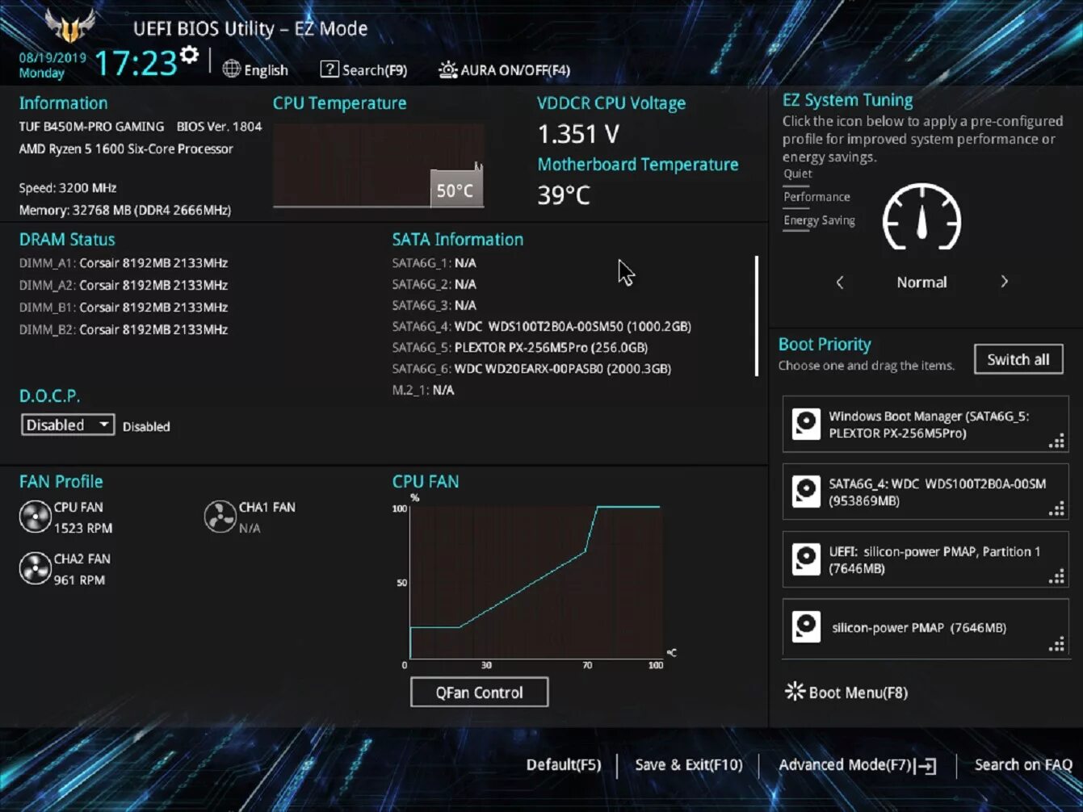Click the Windows Boot Manager disk icon
This screenshot has width=1083, height=812.
806,424
